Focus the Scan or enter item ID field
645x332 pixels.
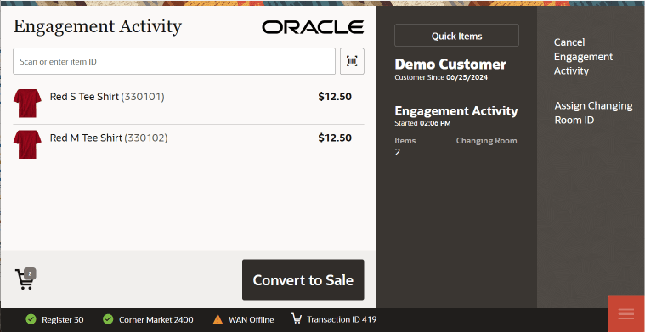point(174,61)
